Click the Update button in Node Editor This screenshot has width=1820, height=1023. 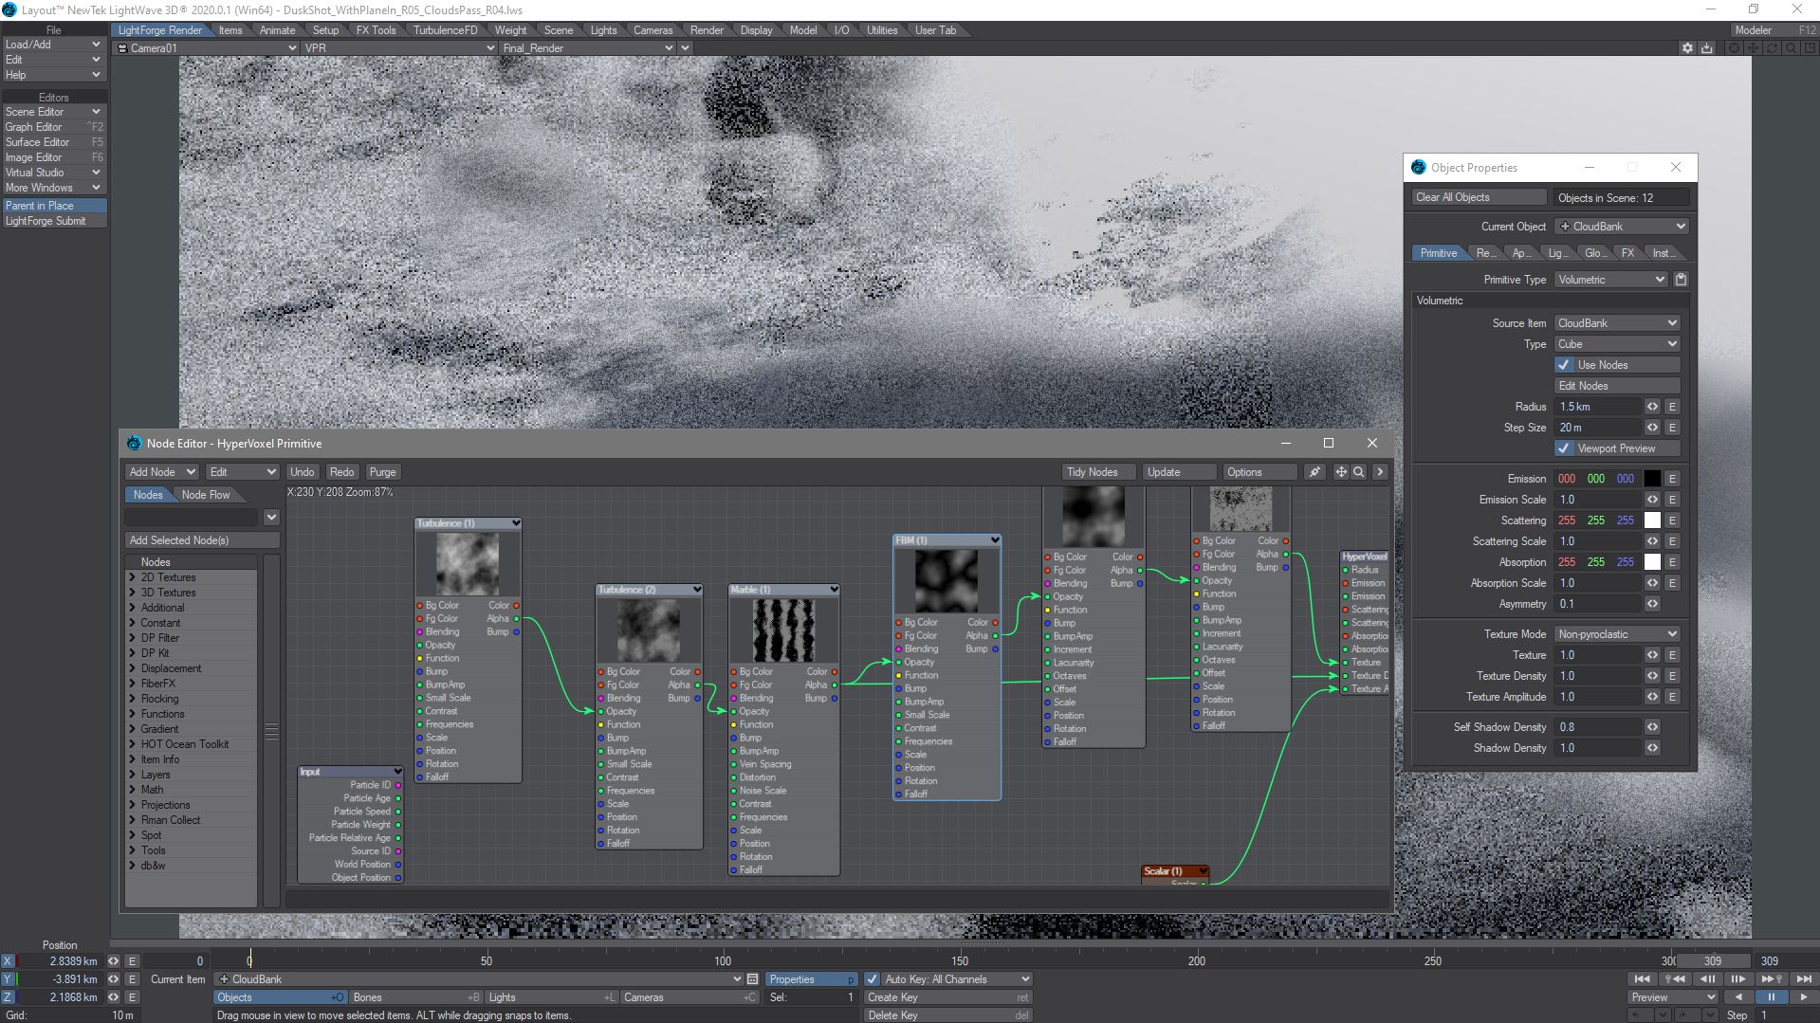pyautogui.click(x=1179, y=472)
